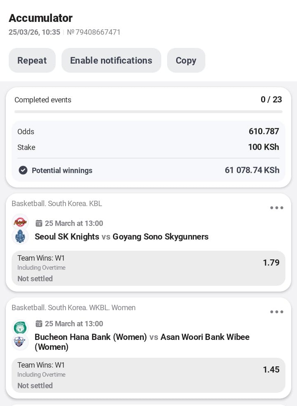Click the Seoul SK Knights team logo
The width and height of the screenshot is (297, 406).
(20, 222)
